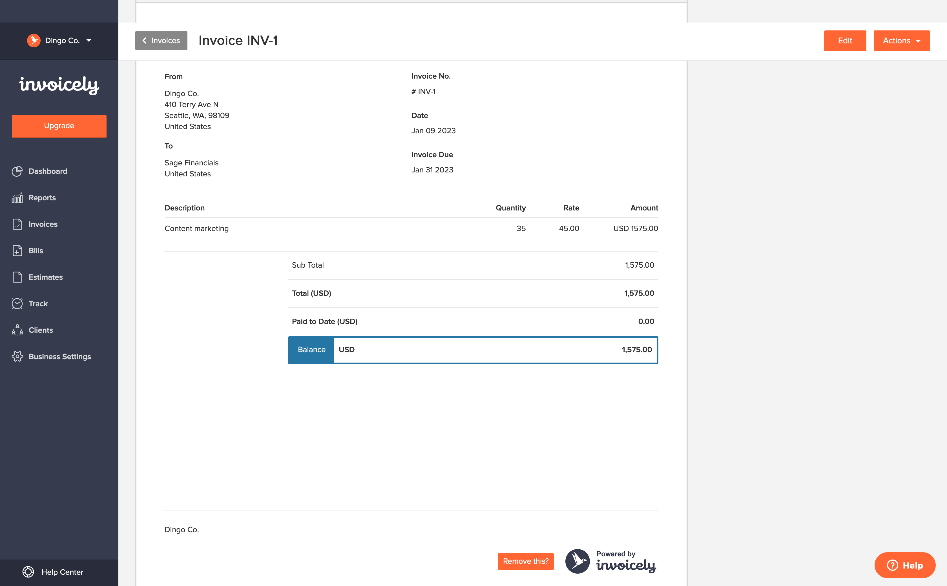
Task: Click the Invoices icon in sidebar
Action: click(17, 224)
